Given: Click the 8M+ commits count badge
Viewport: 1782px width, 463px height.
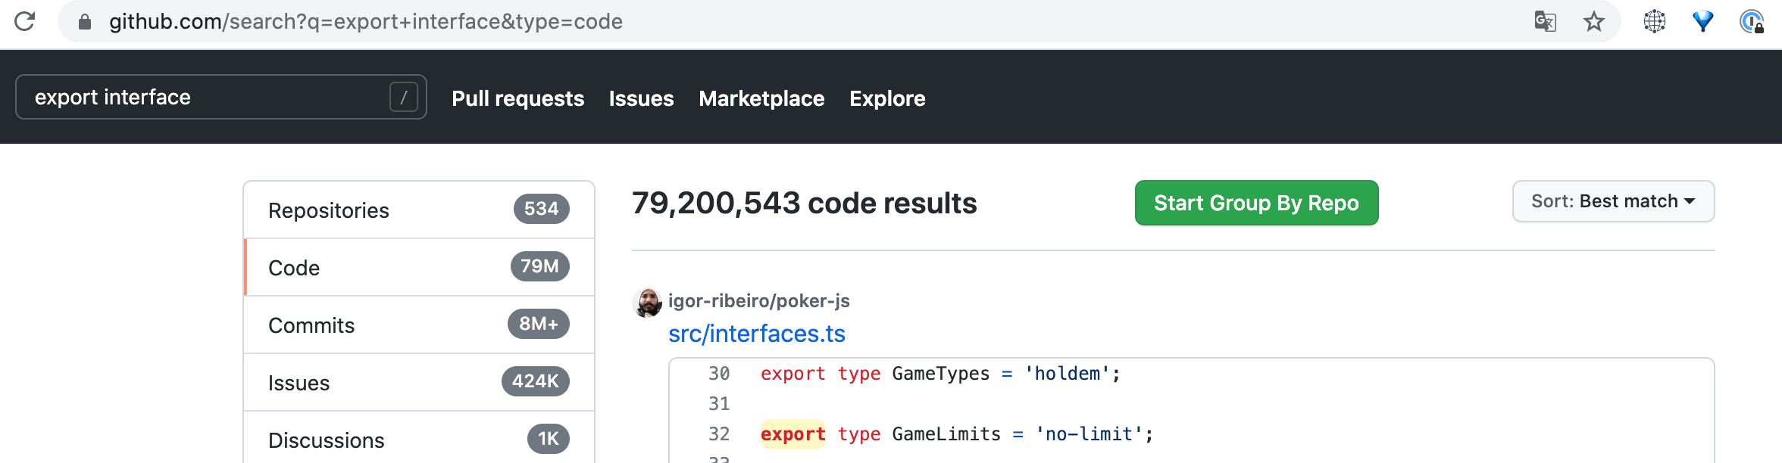Looking at the screenshot, I should [539, 324].
